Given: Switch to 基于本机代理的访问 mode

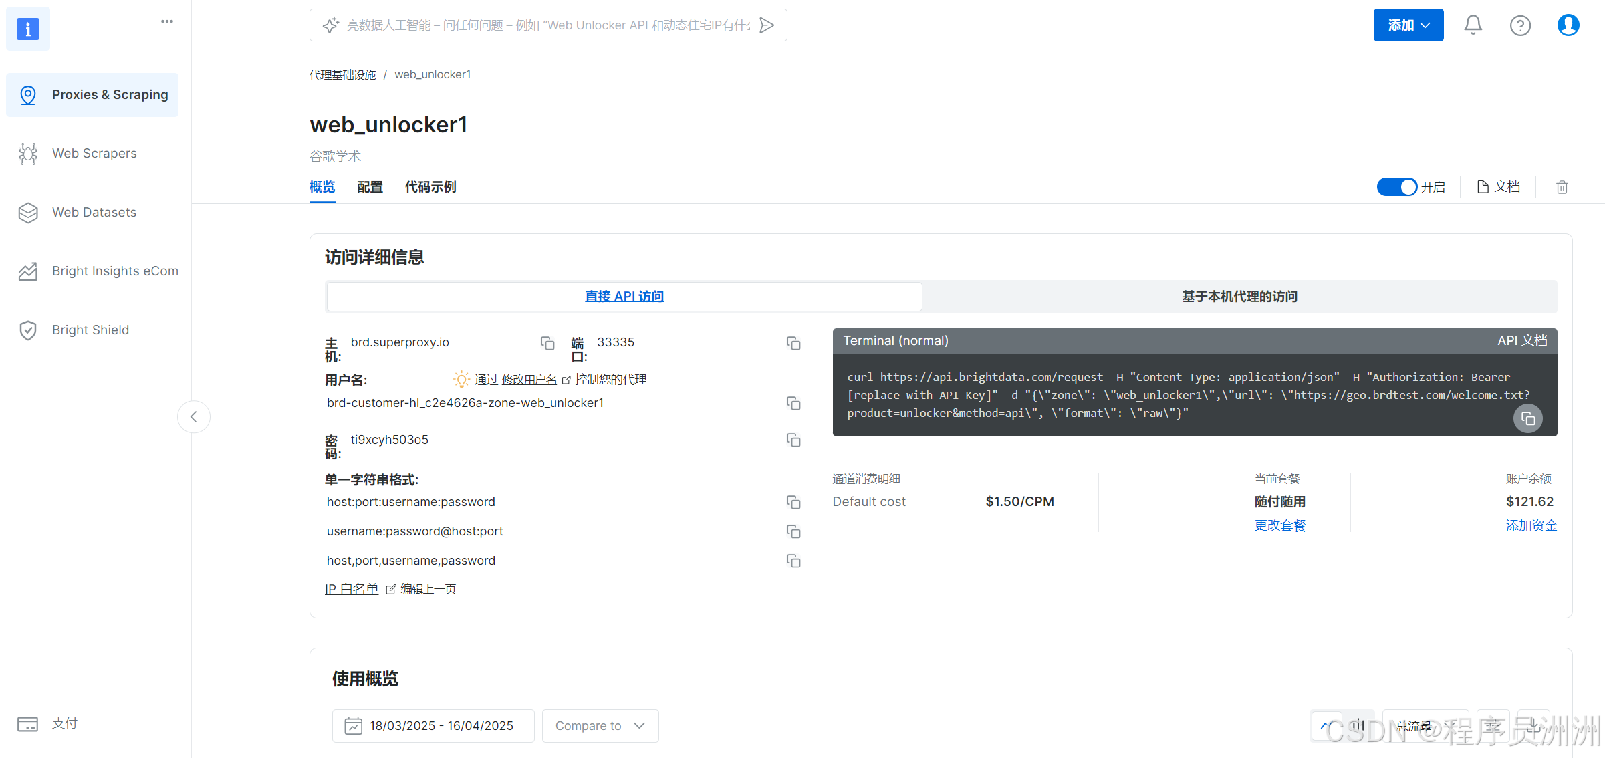Looking at the screenshot, I should tap(1239, 297).
